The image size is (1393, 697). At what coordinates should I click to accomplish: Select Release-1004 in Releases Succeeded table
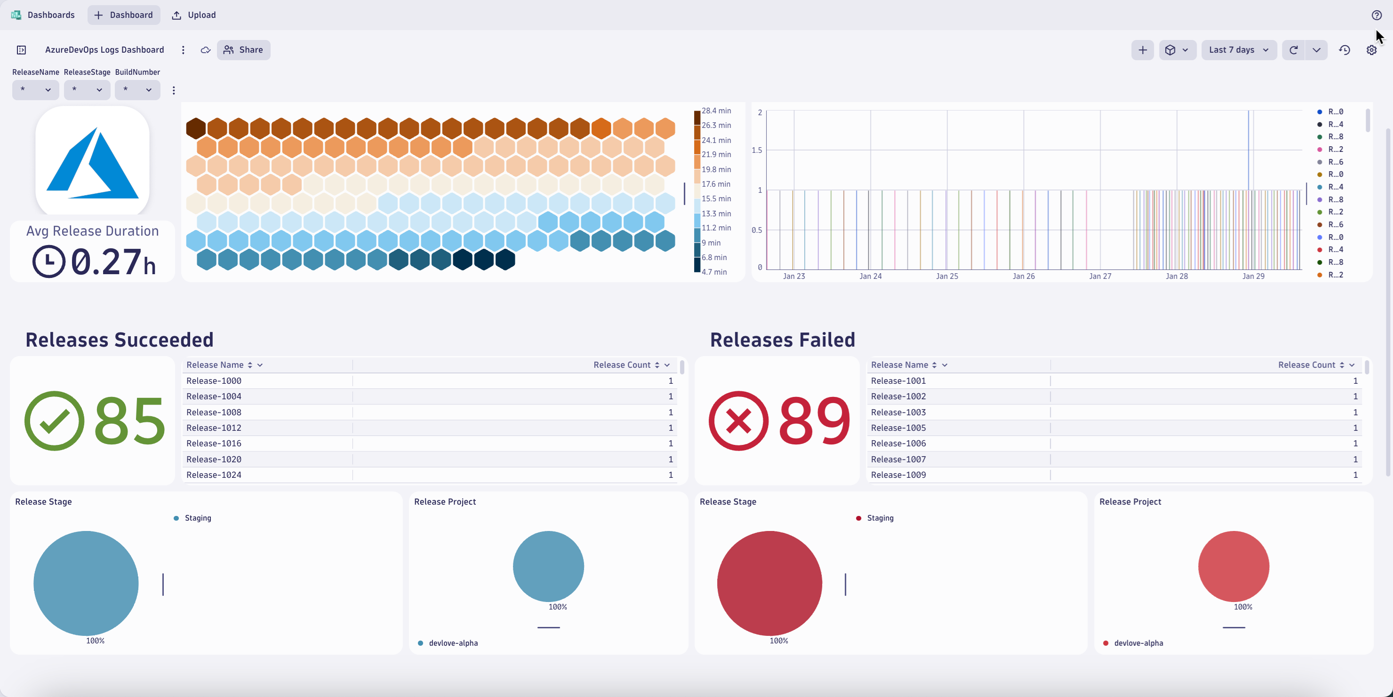tap(214, 396)
